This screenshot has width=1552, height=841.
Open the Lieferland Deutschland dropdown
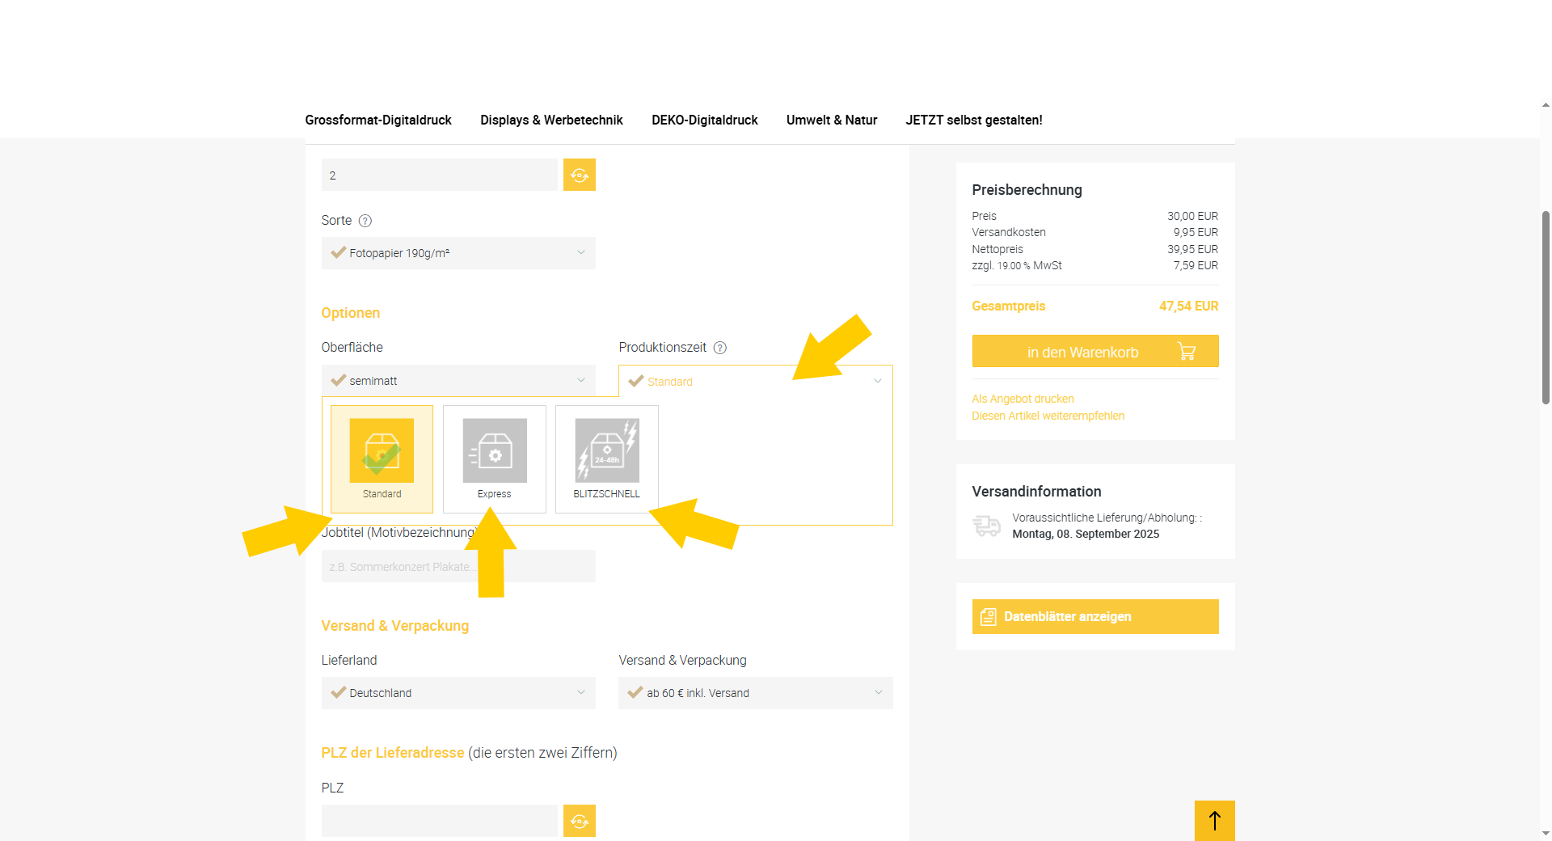click(x=458, y=693)
